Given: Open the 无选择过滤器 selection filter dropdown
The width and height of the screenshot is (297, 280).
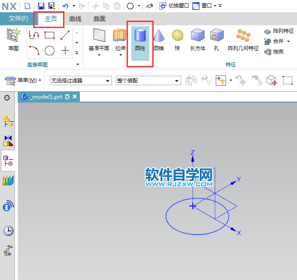Looking at the screenshot, I should coord(81,81).
